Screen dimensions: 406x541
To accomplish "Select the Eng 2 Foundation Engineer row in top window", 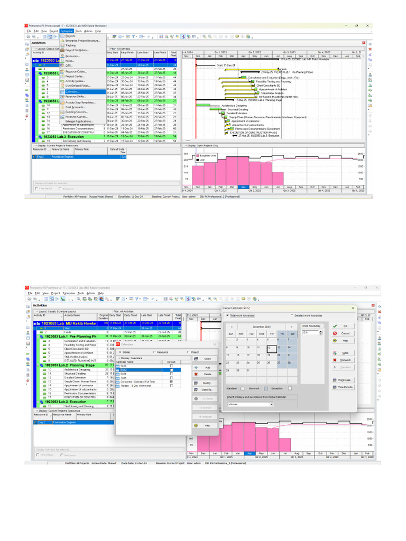I will pos(79,157).
